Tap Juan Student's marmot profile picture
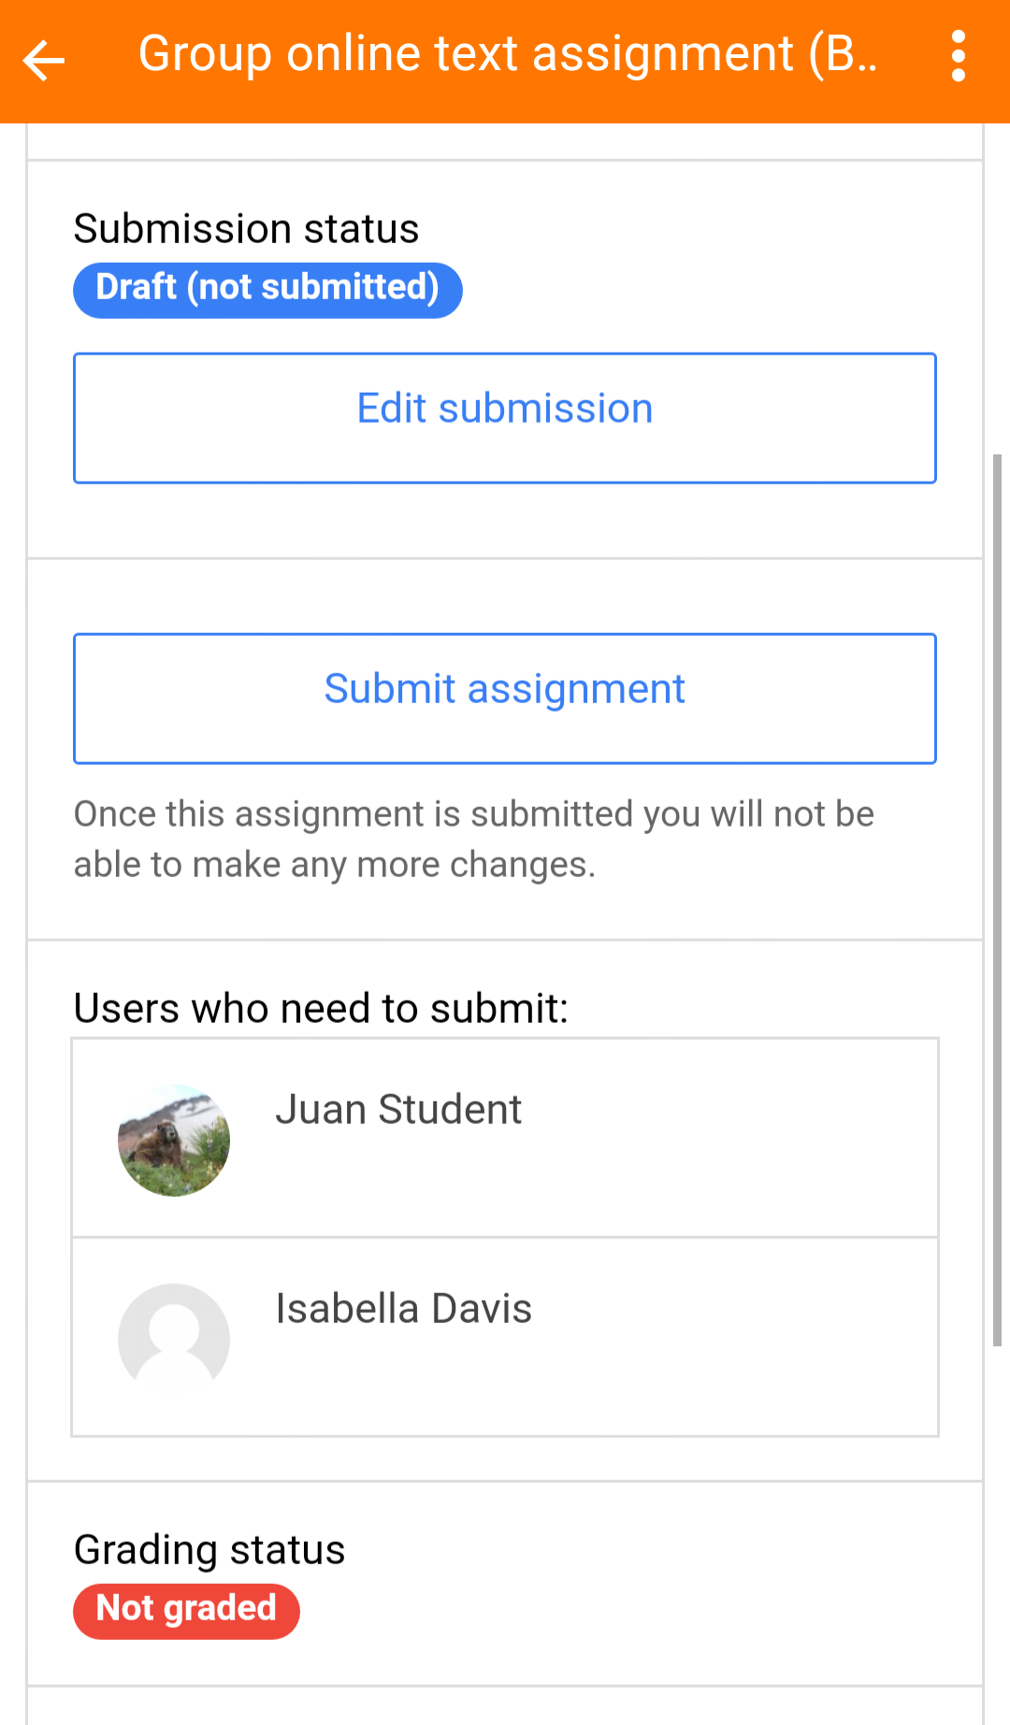 [x=174, y=1140]
